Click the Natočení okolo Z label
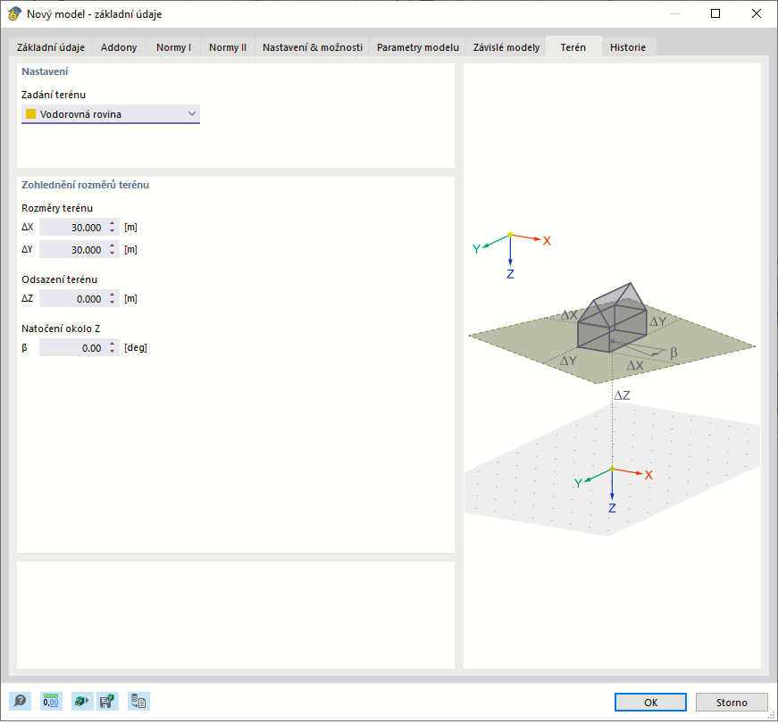The height and width of the screenshot is (724, 778). 61,329
